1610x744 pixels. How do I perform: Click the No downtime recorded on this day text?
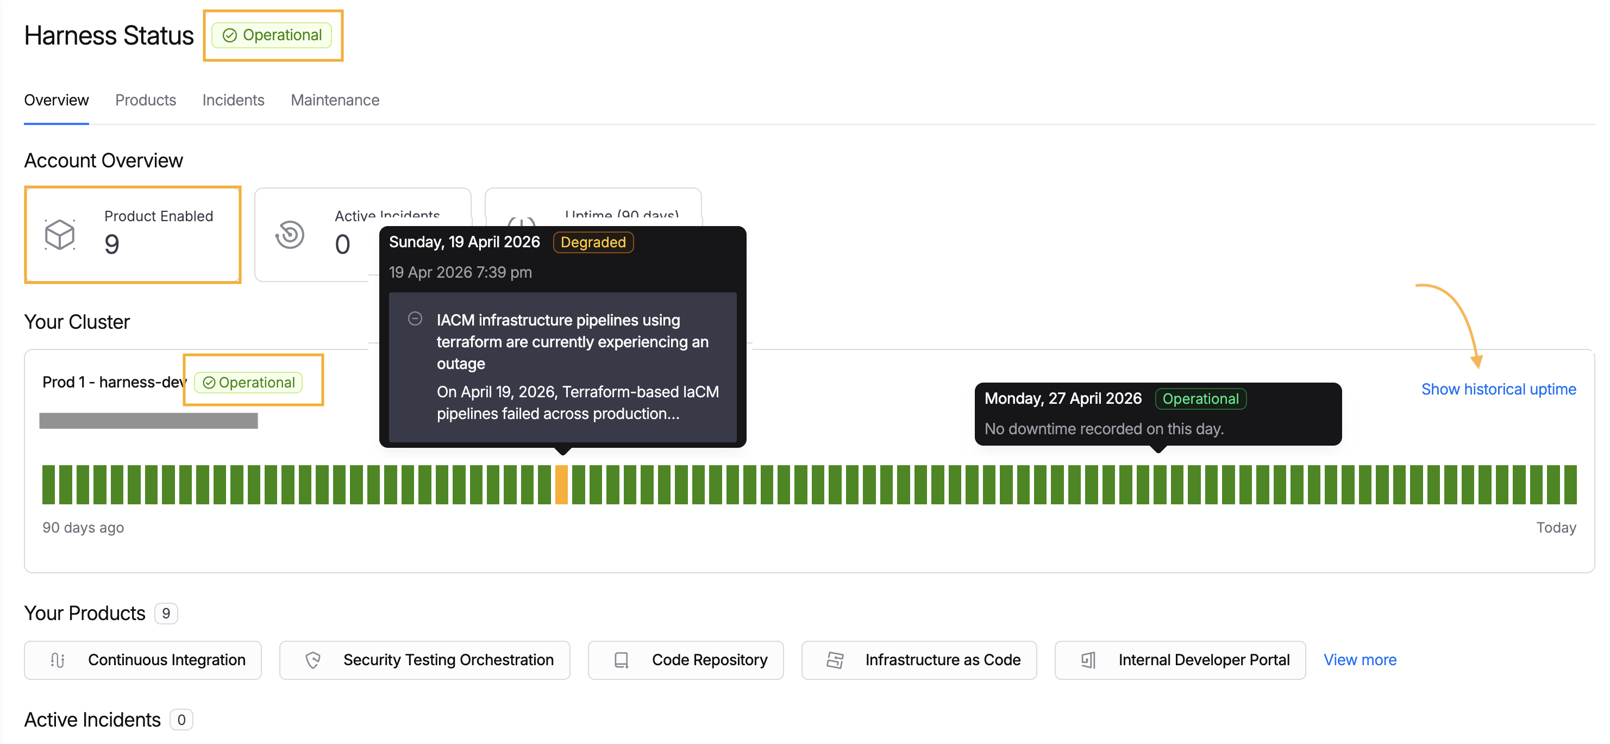[x=1104, y=429]
